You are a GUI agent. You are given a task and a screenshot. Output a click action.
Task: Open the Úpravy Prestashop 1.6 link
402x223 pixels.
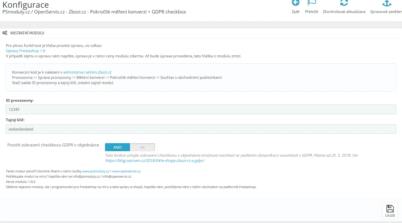click(25, 51)
